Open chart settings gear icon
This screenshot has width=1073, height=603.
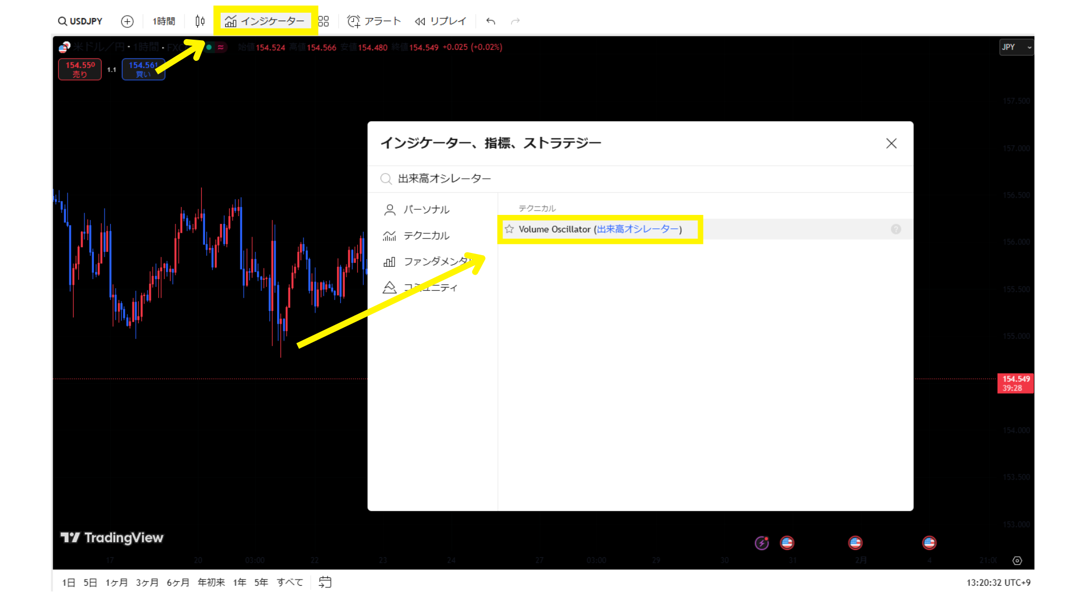tap(1017, 561)
